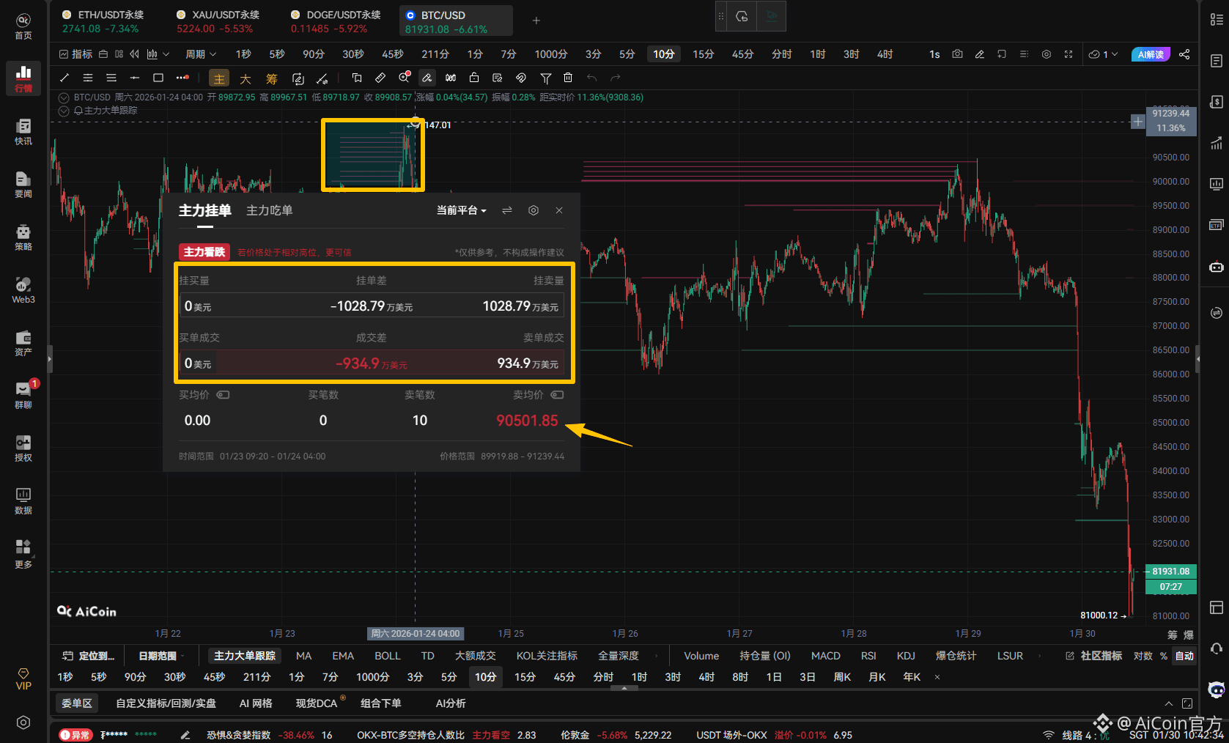Image resolution: width=1229 pixels, height=743 pixels.
Task: Toggle the 主 main-force indicator button
Action: [219, 78]
